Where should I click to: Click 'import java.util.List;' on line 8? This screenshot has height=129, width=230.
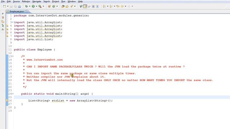(x=33, y=39)
